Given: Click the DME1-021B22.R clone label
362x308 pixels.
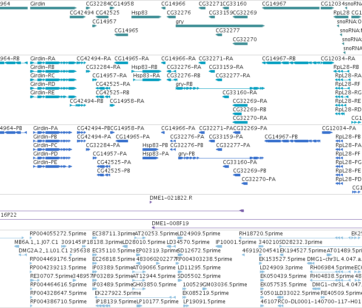Looking at the screenshot, I should [x=171, y=198].
